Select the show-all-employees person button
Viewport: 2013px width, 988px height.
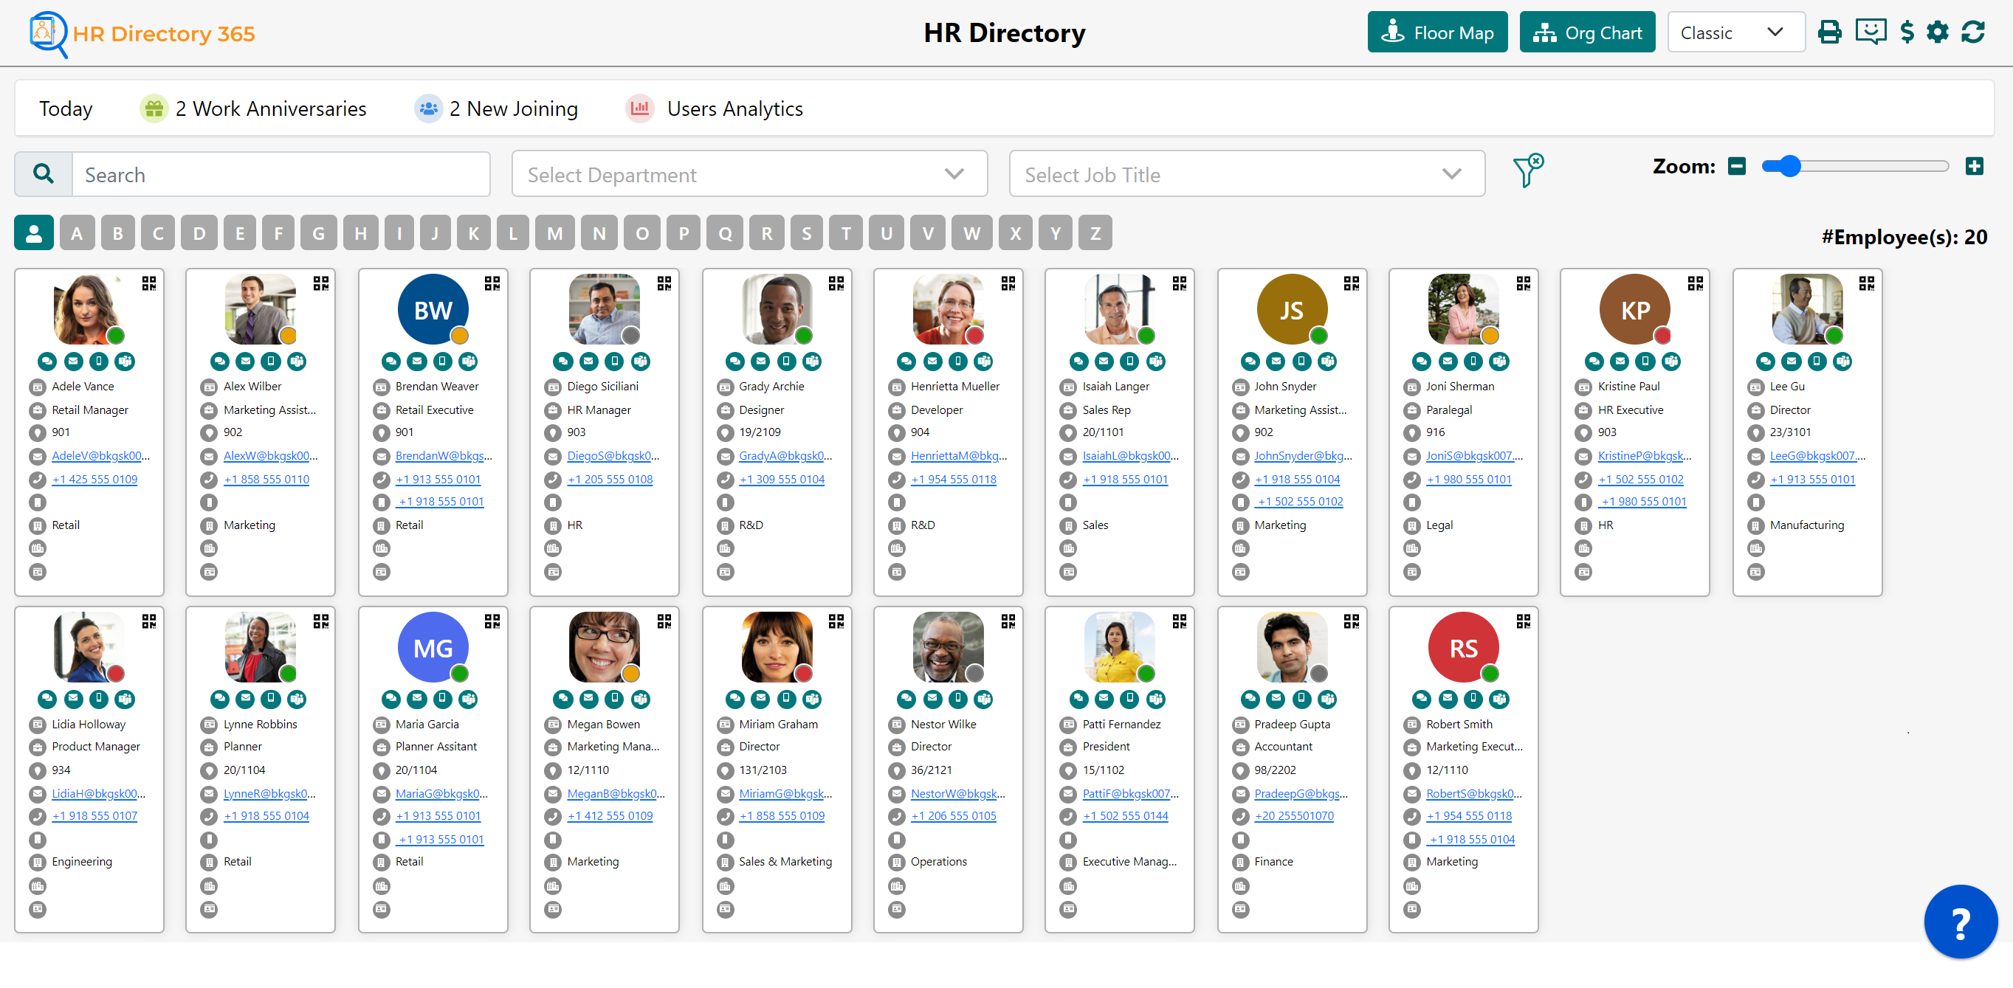pos(34,232)
